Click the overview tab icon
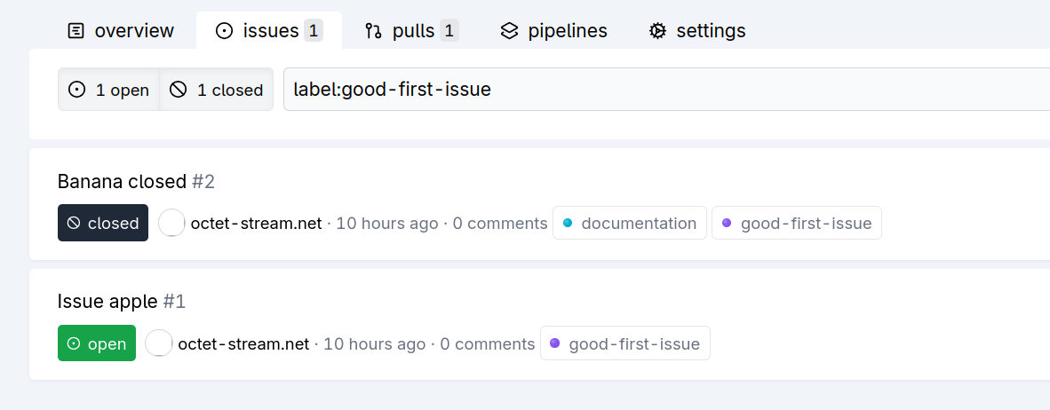1050x410 pixels. click(x=76, y=31)
